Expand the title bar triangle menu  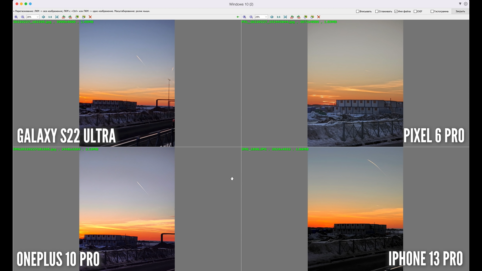pyautogui.click(x=460, y=4)
